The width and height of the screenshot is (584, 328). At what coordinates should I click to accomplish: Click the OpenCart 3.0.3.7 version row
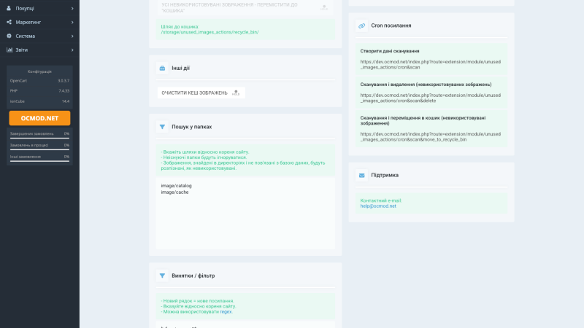pos(39,81)
